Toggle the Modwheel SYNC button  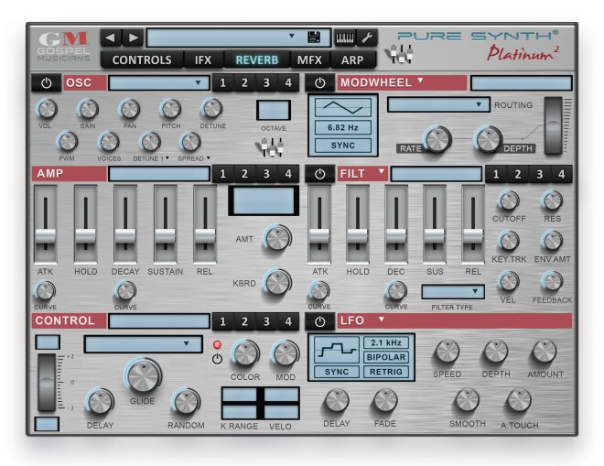click(343, 146)
